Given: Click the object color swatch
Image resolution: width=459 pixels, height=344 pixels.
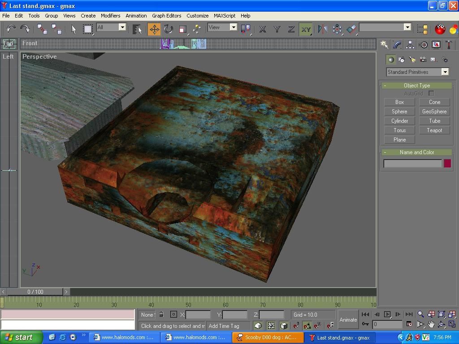Looking at the screenshot, I should click(x=447, y=163).
